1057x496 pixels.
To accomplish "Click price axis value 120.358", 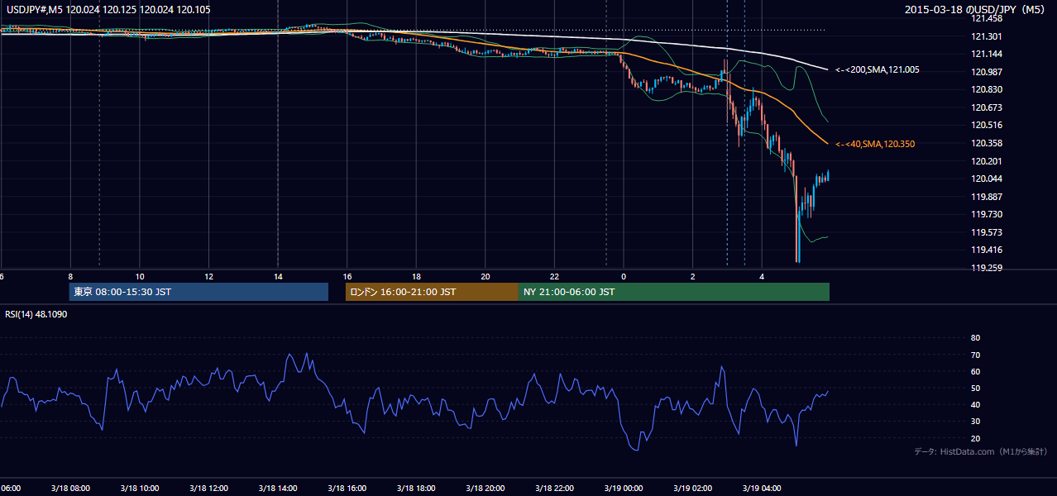I will (986, 143).
